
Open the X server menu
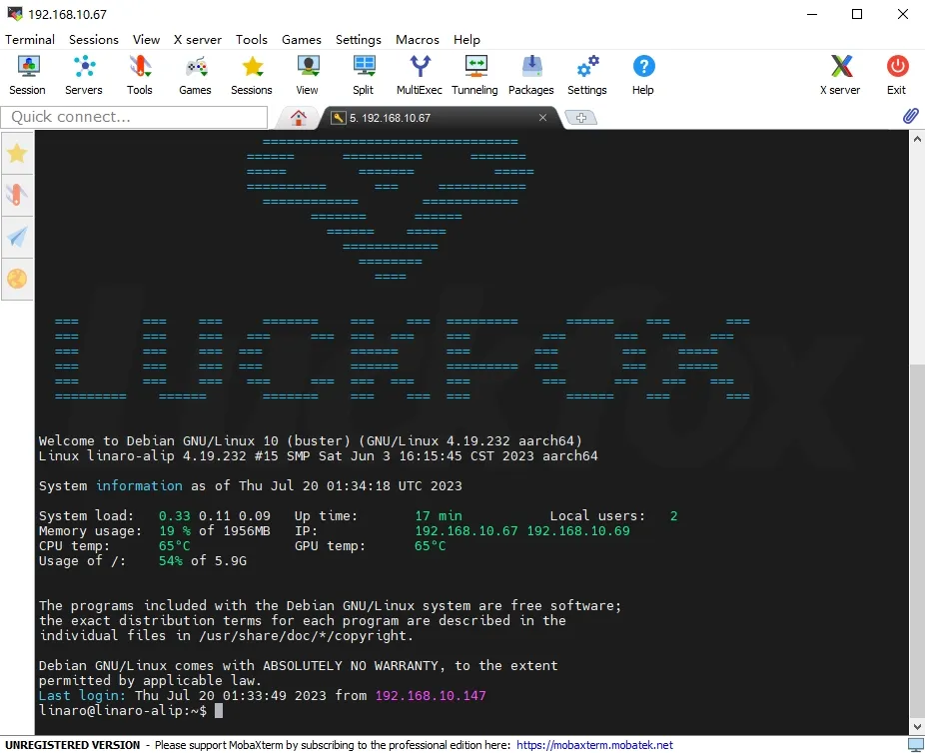point(198,40)
